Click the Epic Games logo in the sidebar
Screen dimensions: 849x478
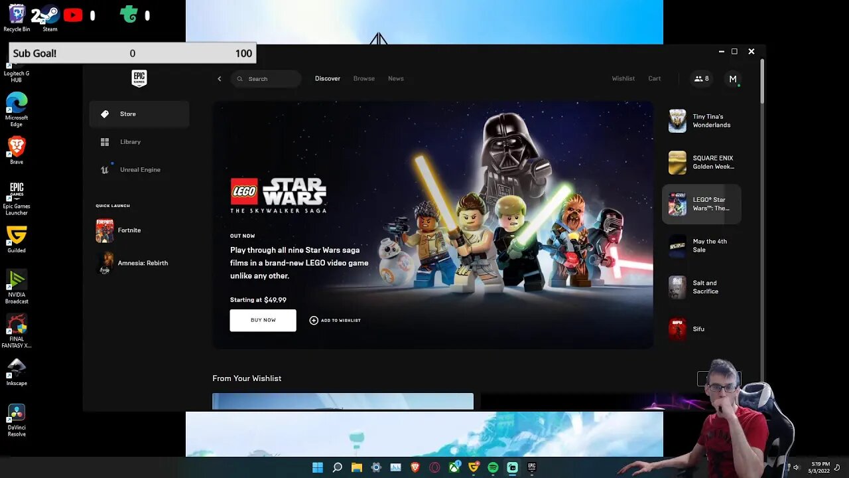[139, 78]
